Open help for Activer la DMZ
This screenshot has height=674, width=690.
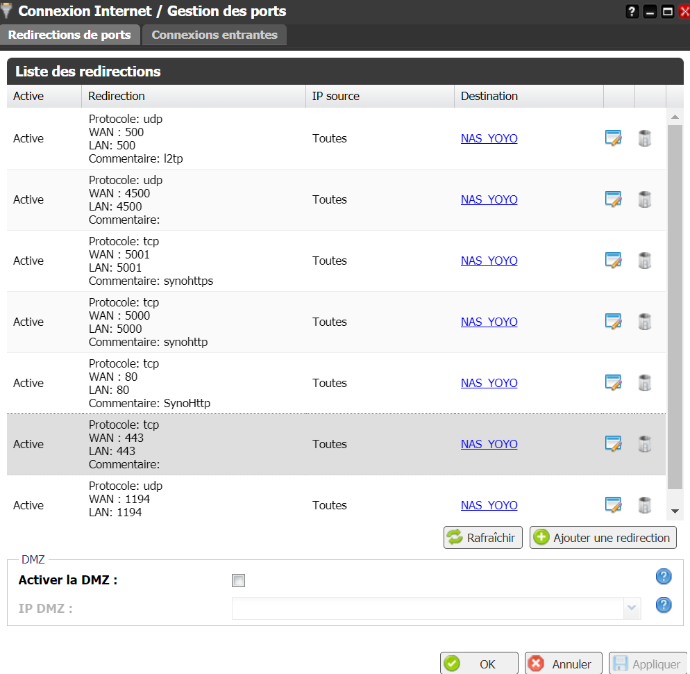click(664, 577)
